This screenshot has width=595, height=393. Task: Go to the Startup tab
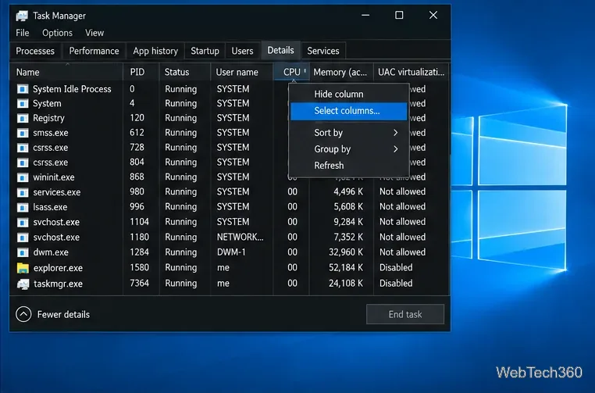point(205,51)
